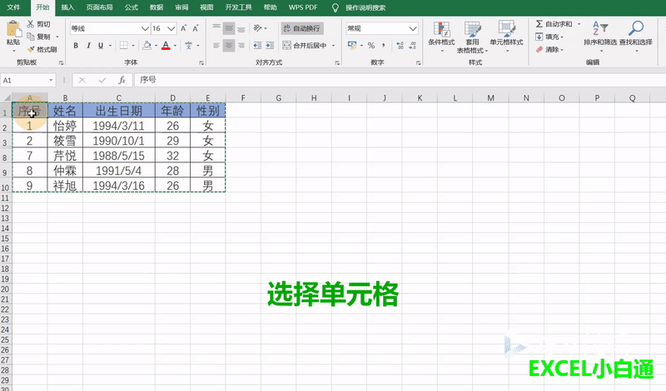
Task: Switch to the Review (审阅) tab
Action: pyautogui.click(x=181, y=7)
